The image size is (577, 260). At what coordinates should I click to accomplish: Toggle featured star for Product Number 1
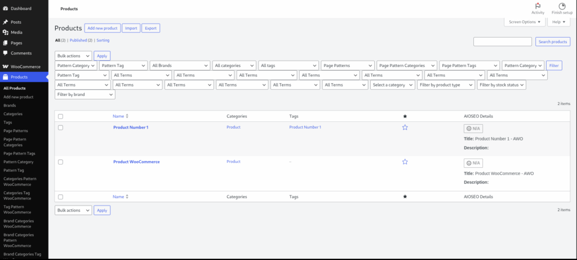(x=405, y=127)
